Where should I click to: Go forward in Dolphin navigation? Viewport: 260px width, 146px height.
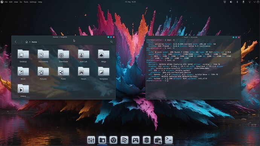pyautogui.click(x=21, y=42)
